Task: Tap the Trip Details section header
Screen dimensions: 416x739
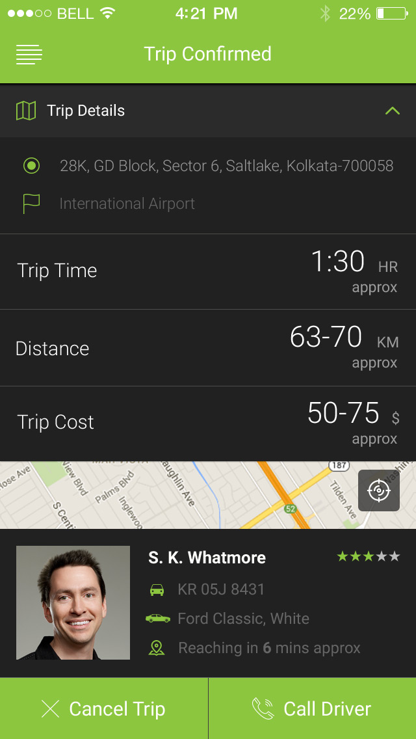Action: tap(85, 111)
